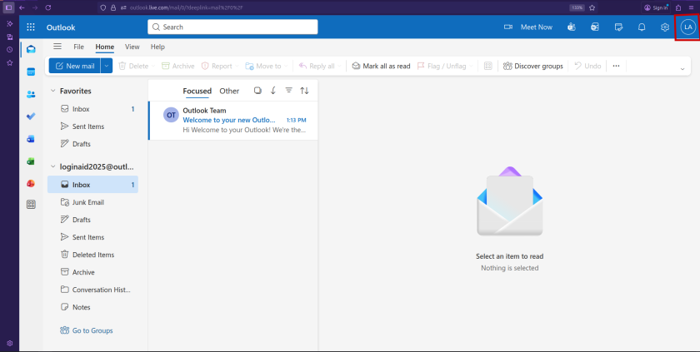The image size is (700, 352).
Task: Collapse the loginaid2025 account folder tree
Action: click(x=53, y=166)
